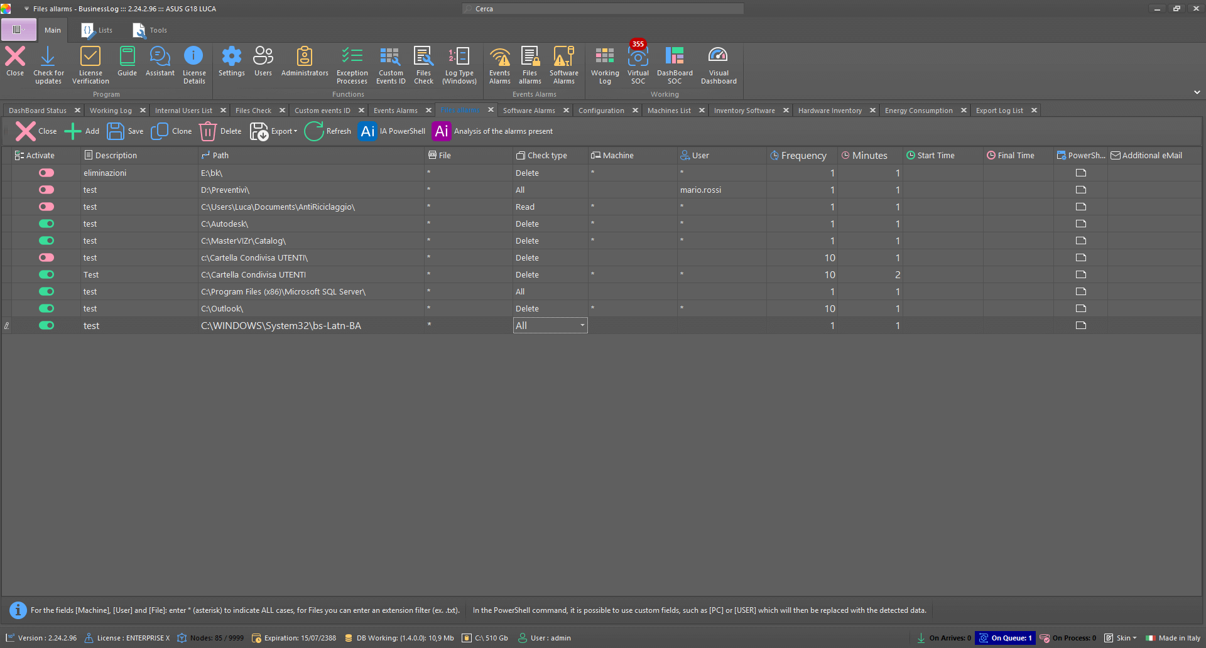
Task: Open Analysis of the alarms present
Action: click(x=492, y=131)
